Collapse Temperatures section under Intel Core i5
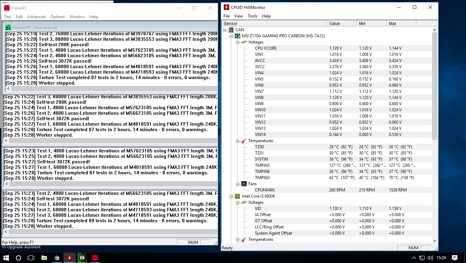Viewport: 466px width, 263px height. point(238,239)
